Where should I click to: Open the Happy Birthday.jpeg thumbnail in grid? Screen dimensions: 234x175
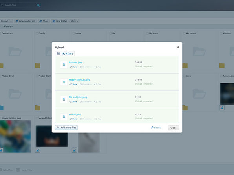click(16, 136)
